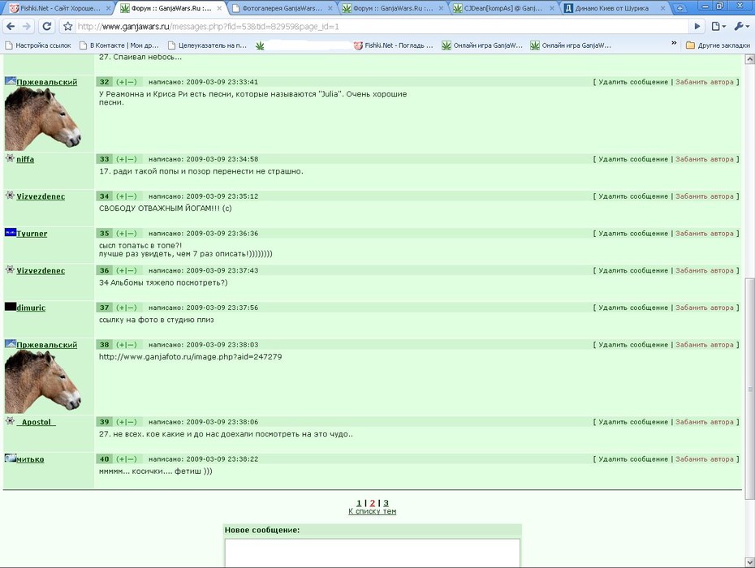The height and width of the screenshot is (568, 755).
Task: Go forward to the next page
Action: tap(27, 27)
